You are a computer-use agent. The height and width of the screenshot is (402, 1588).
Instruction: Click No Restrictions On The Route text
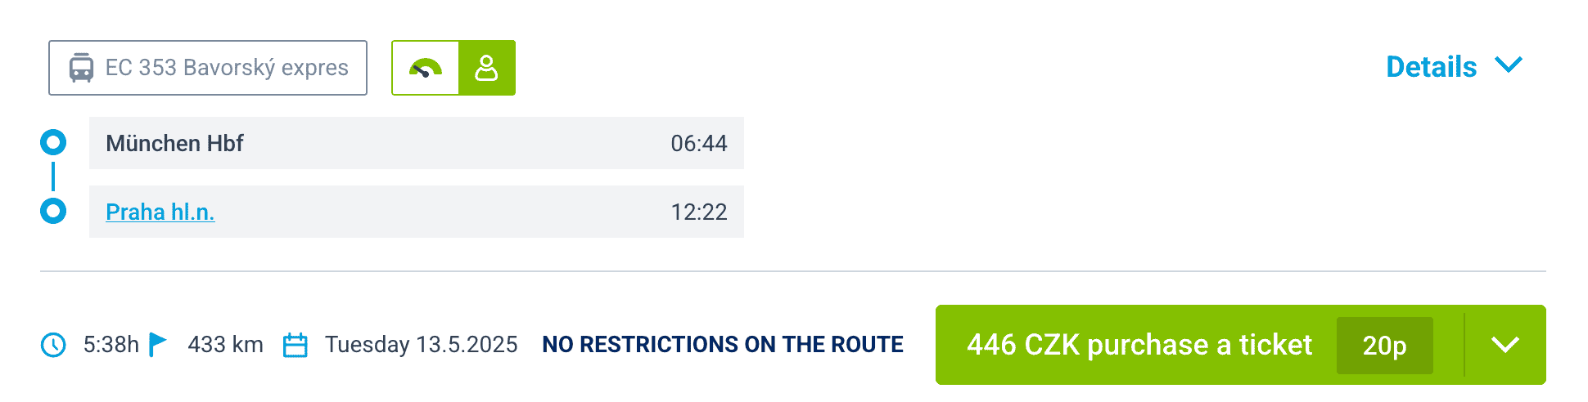coord(723,345)
